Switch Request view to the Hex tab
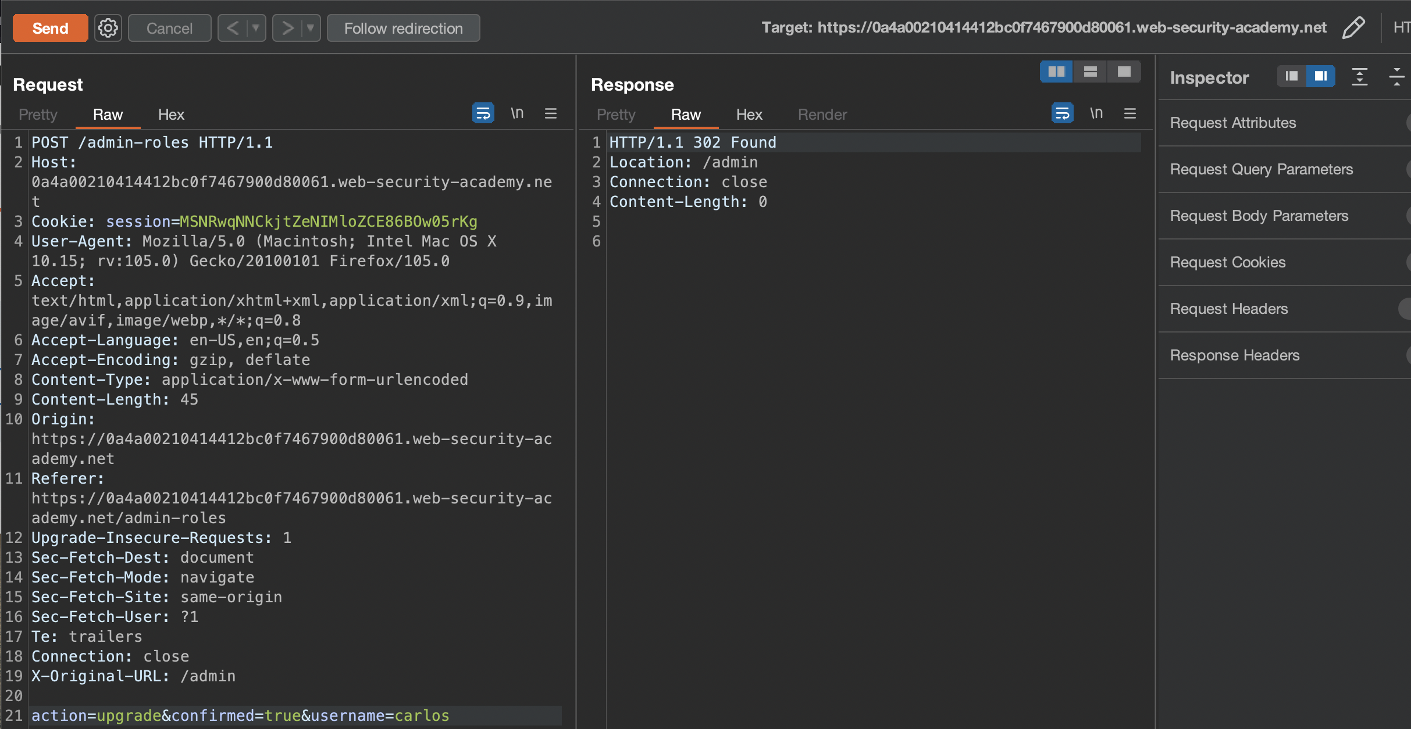1411x729 pixels. 171,115
